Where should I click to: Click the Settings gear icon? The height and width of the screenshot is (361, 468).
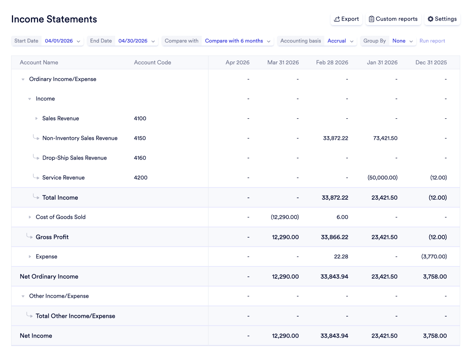(431, 19)
